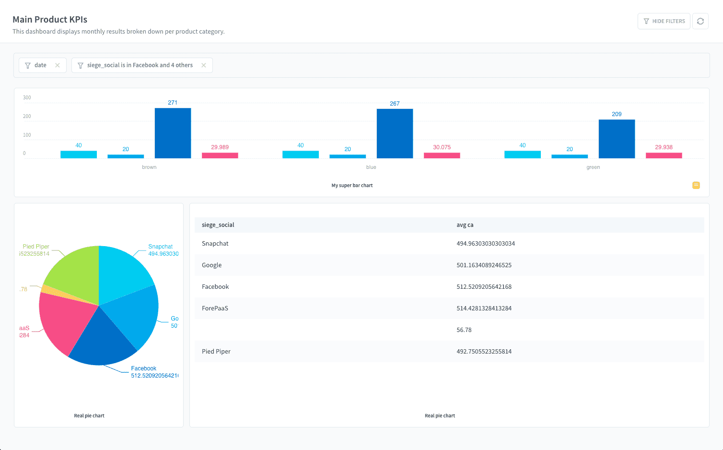Click the value 512.5209205642168
The image size is (723, 450).
click(x=484, y=286)
